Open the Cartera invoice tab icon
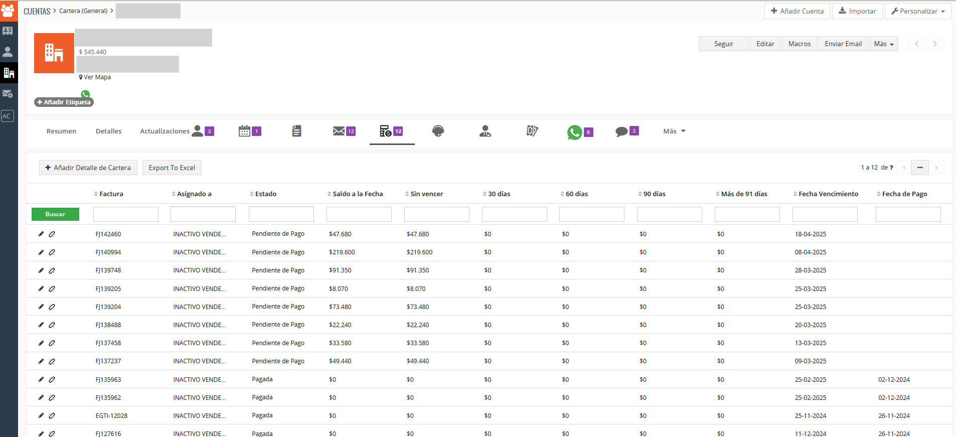The height and width of the screenshot is (437, 956). (x=385, y=131)
